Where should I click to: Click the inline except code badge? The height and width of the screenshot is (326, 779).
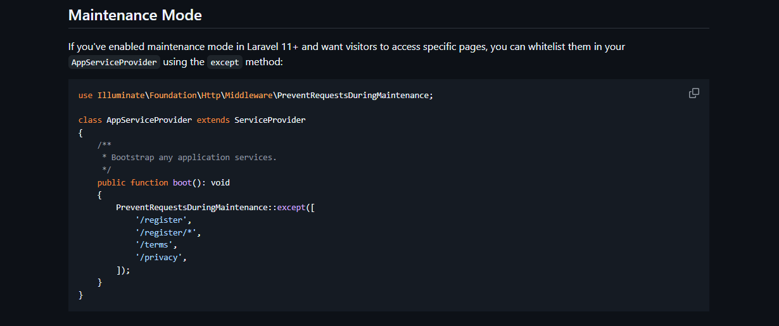click(225, 62)
